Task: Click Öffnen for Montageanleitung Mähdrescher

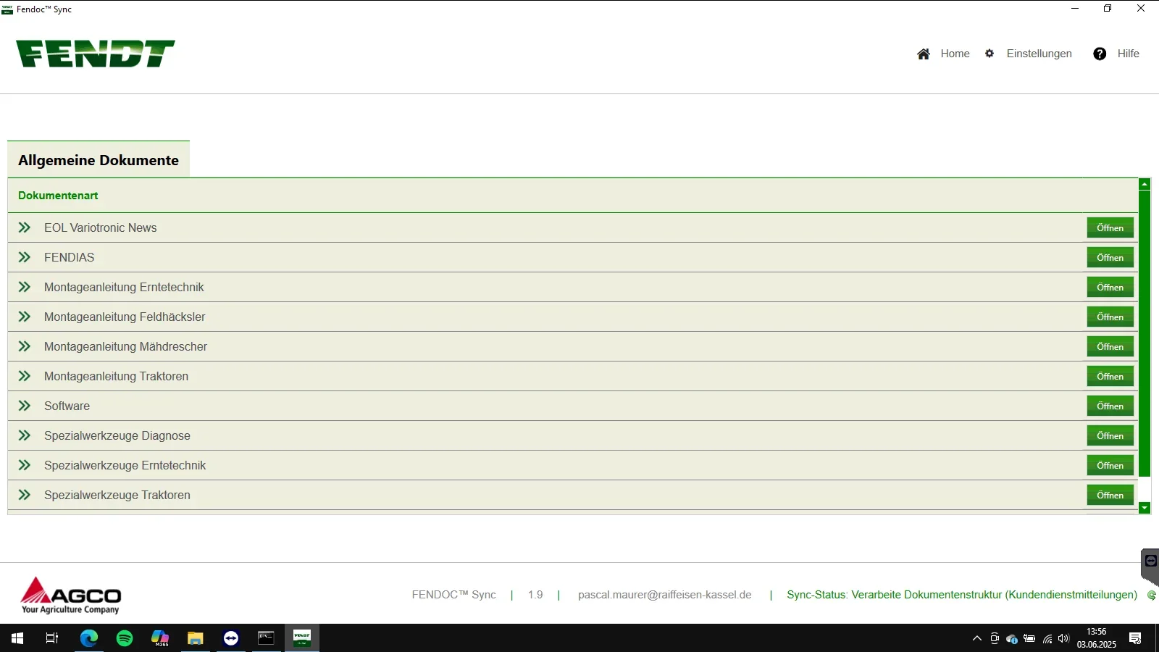Action: 1110,346
